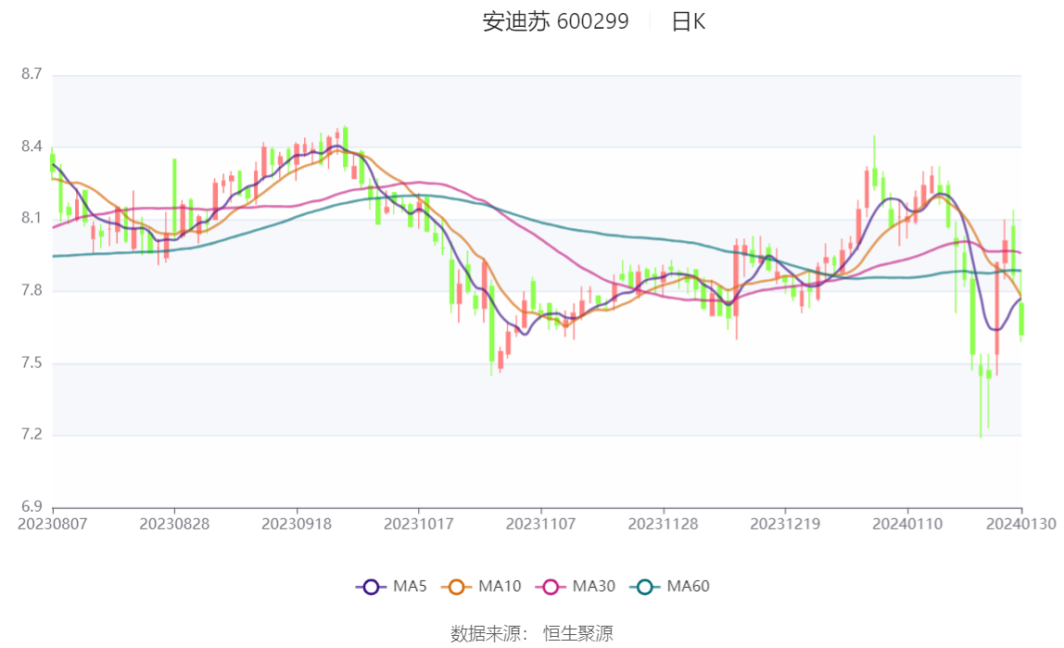Image resolution: width=1064 pixels, height=648 pixels.
Task: Click the 8.7 price axis label
Action: (x=32, y=74)
